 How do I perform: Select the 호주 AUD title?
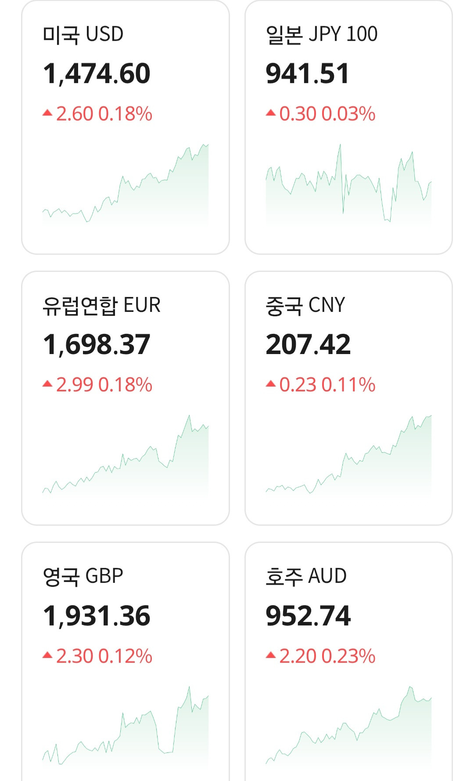(306, 576)
